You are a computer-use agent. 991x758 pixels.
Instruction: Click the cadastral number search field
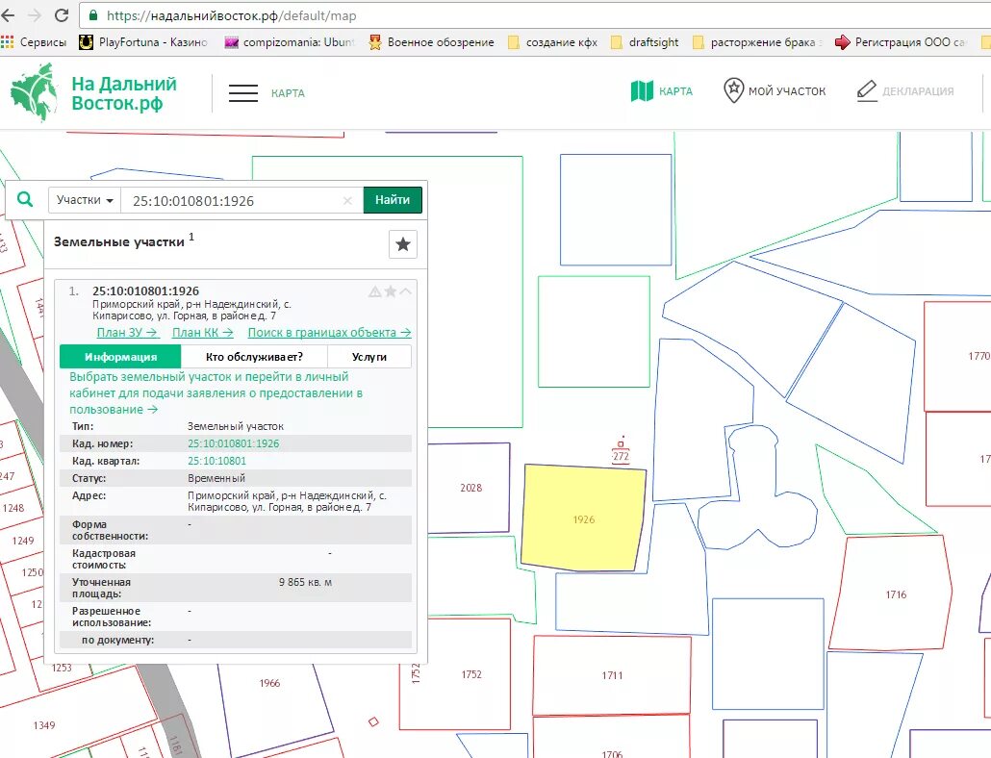click(x=241, y=200)
